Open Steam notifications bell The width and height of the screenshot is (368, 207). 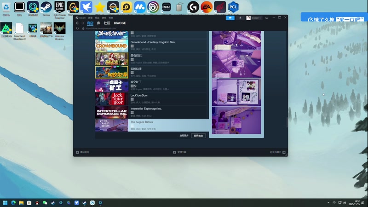(x=240, y=18)
